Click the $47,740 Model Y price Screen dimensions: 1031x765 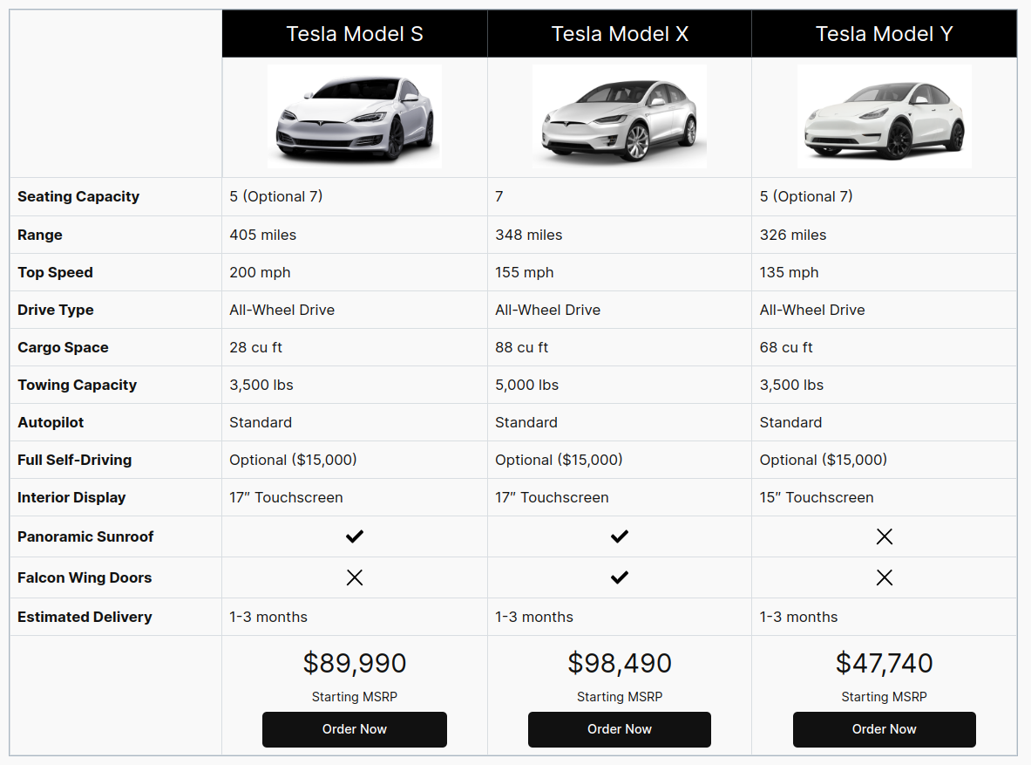[x=884, y=663]
